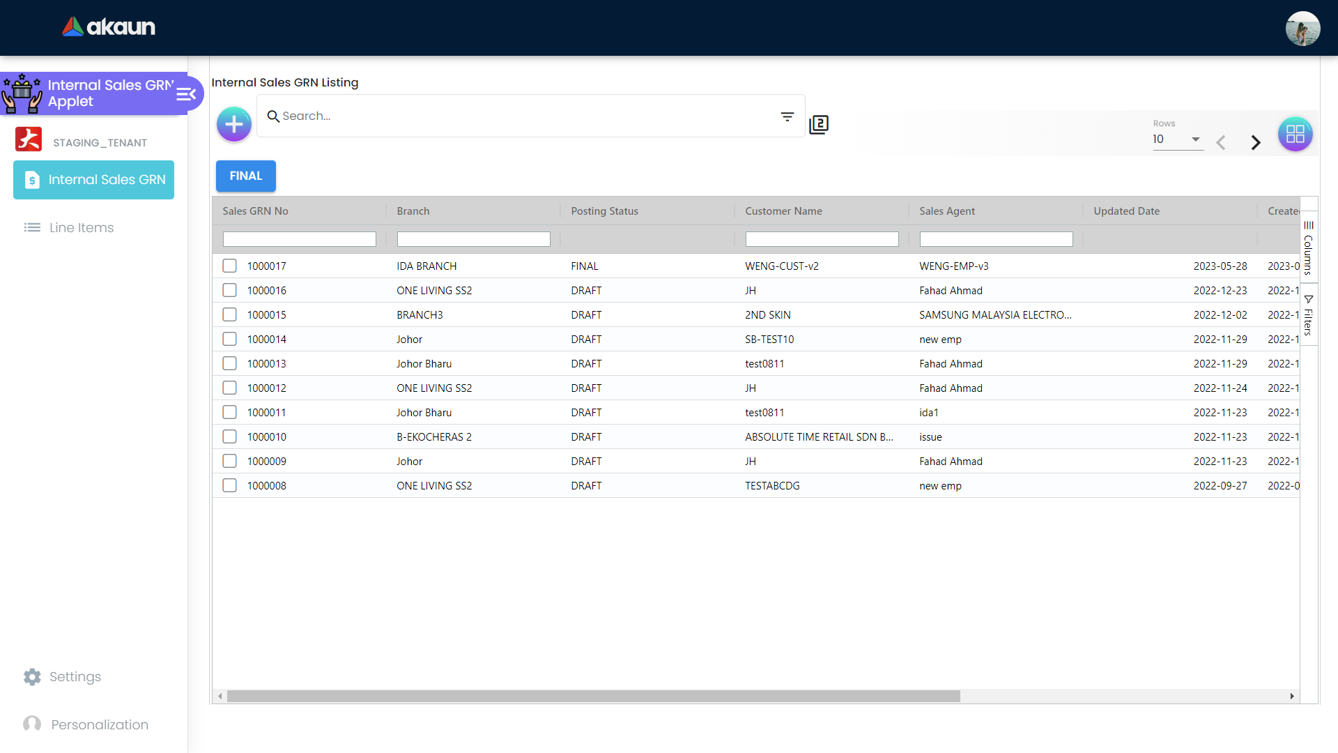
Task: Tick the checkbox for row 1000014
Action: 229,339
